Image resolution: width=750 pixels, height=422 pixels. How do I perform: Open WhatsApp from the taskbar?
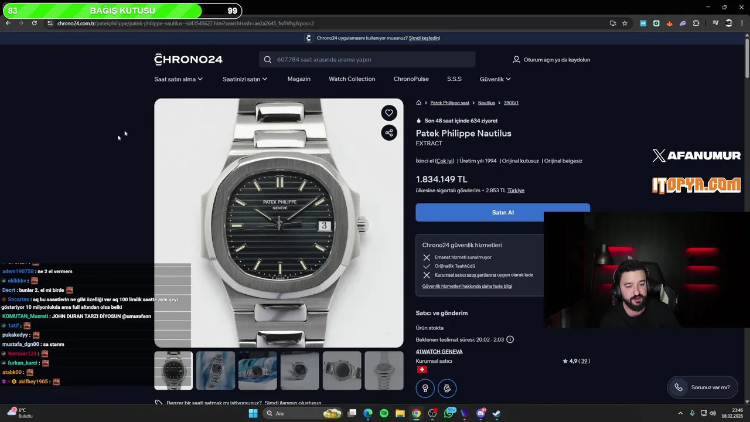point(449,413)
